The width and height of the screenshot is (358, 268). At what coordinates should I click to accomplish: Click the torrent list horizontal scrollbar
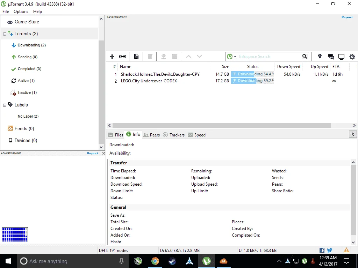pos(221,125)
